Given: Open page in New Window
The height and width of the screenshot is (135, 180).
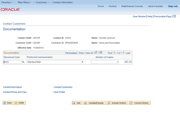Looking at the screenshot, I should point(139,16).
